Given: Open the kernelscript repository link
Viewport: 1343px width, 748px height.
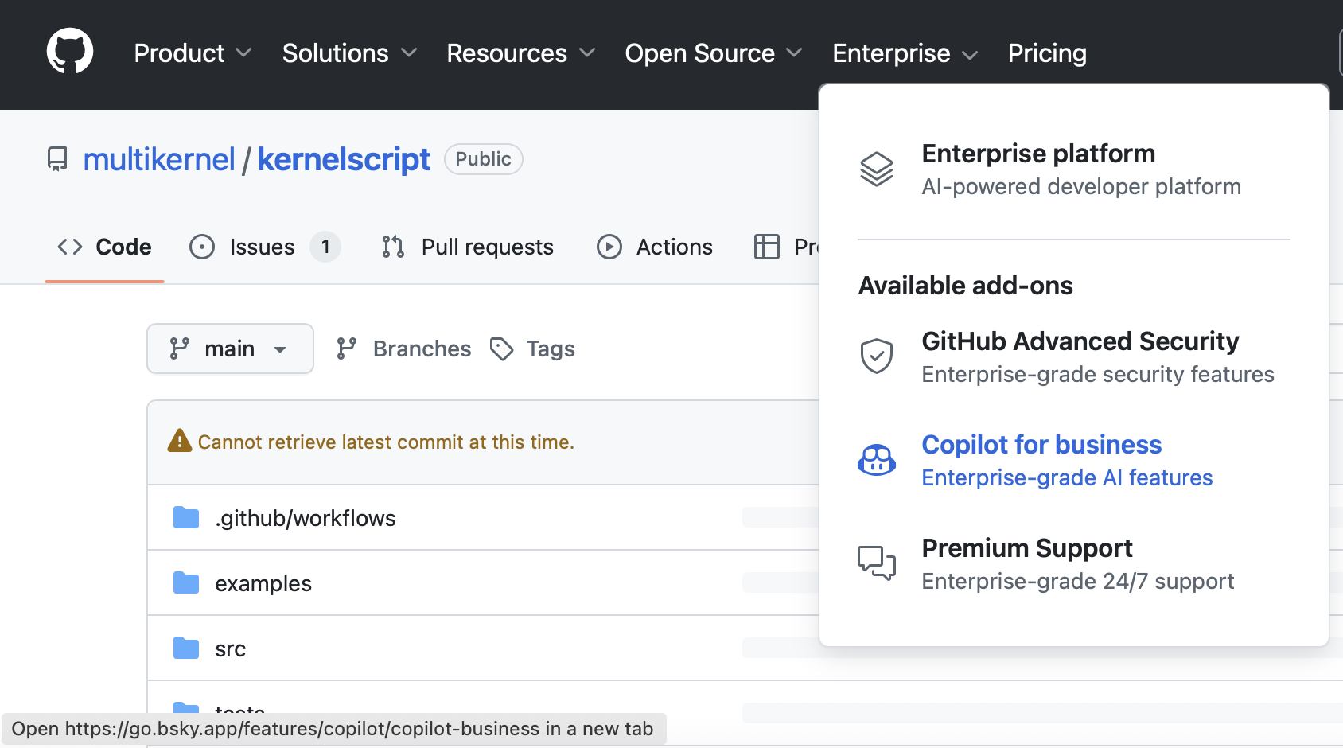Looking at the screenshot, I should pos(344,159).
